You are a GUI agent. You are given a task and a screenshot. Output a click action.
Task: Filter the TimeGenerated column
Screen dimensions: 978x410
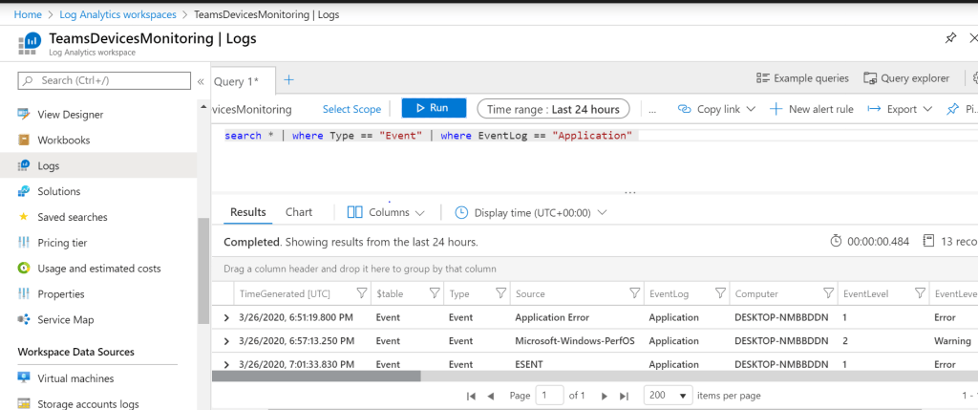tap(361, 293)
